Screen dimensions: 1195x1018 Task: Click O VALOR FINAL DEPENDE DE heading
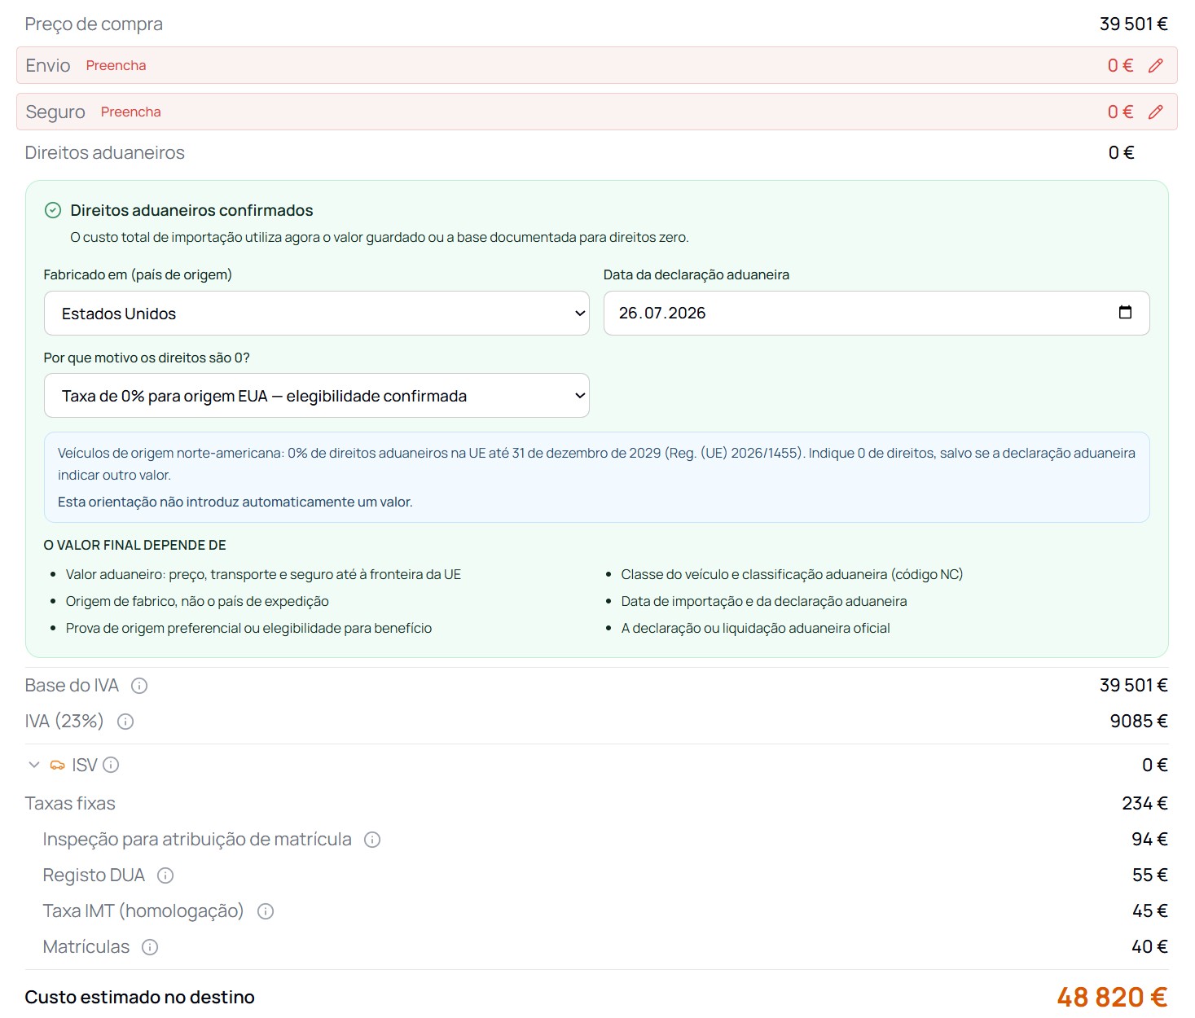(x=134, y=546)
